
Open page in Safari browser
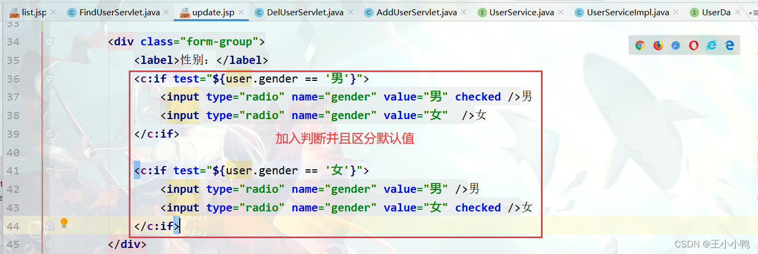[676, 46]
